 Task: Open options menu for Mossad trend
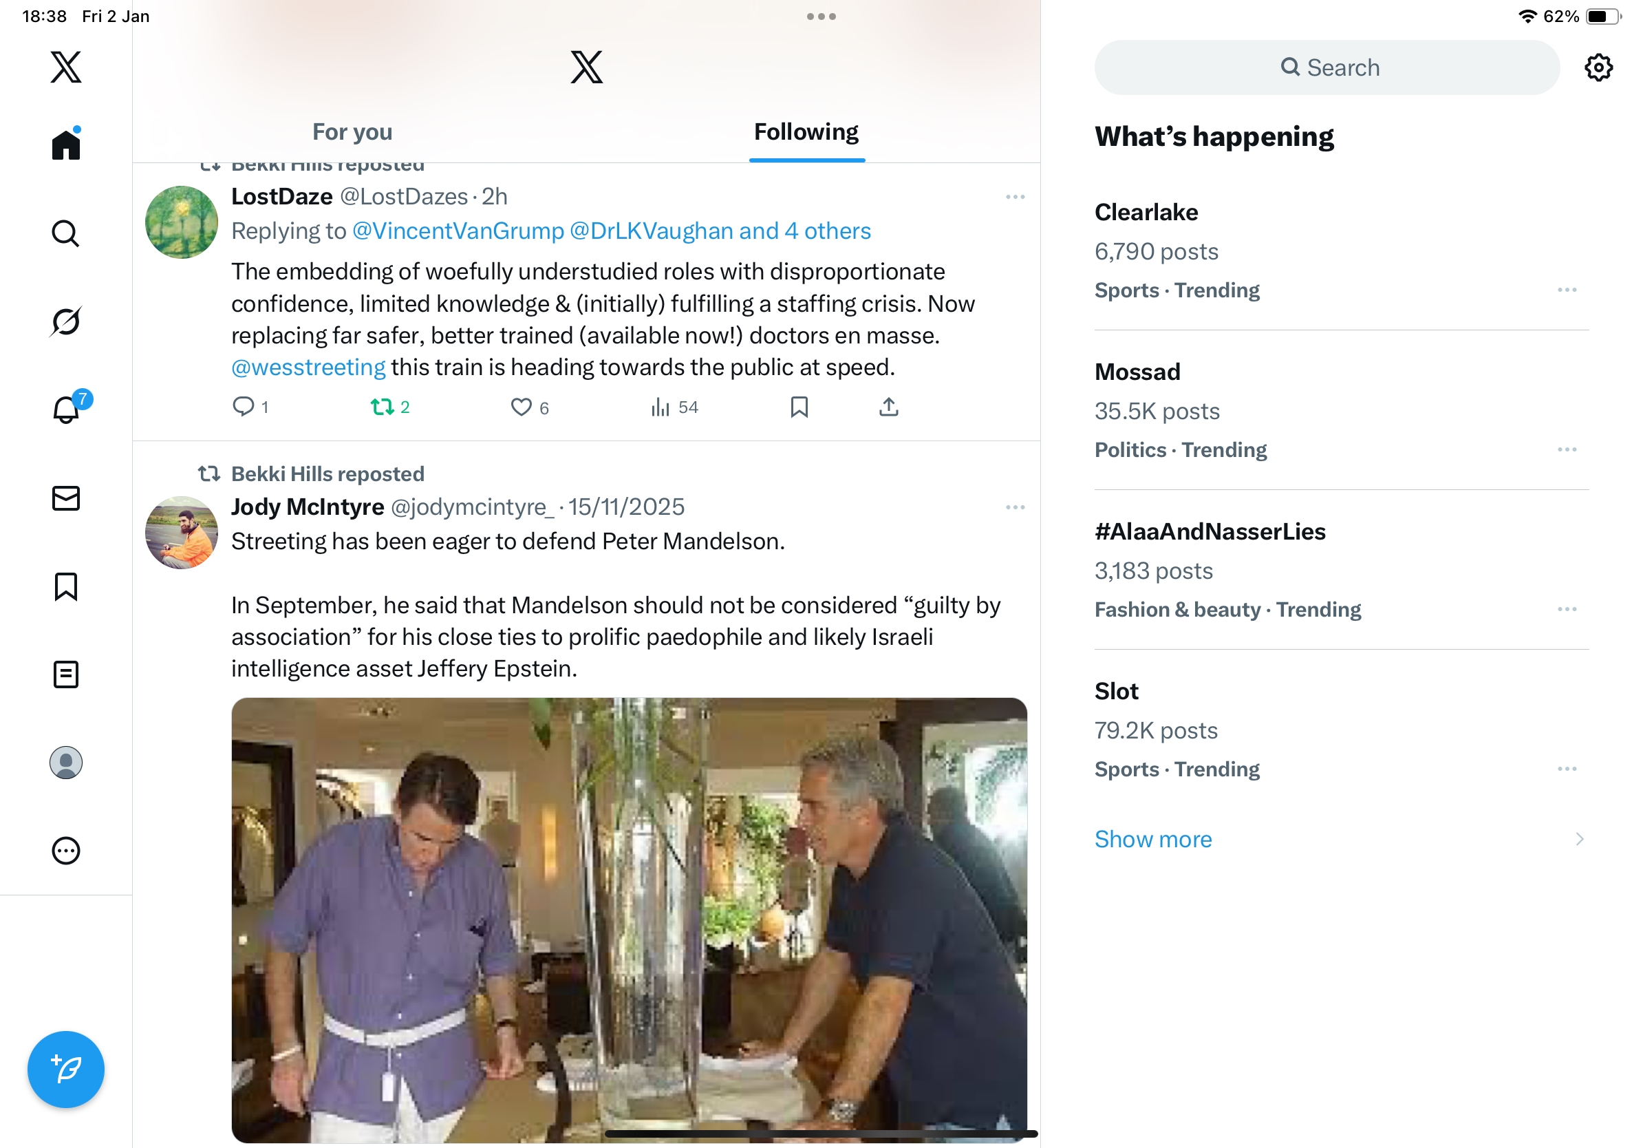(x=1567, y=449)
